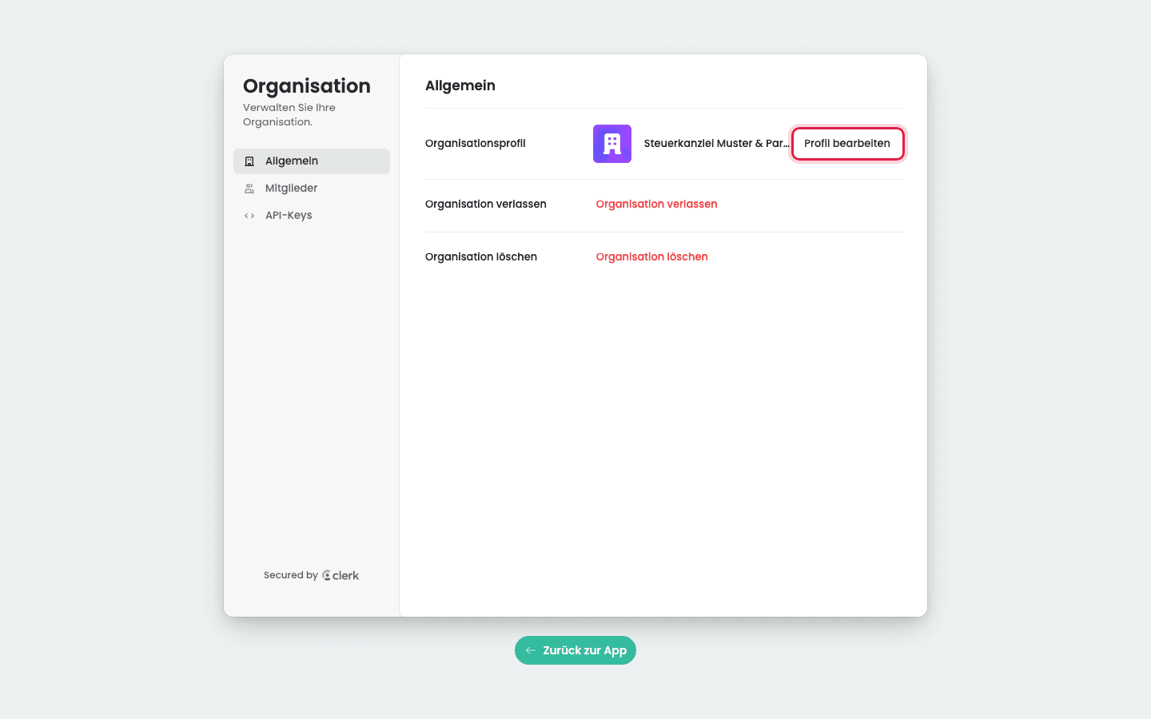Click the Allgemein page heading

pyautogui.click(x=460, y=85)
